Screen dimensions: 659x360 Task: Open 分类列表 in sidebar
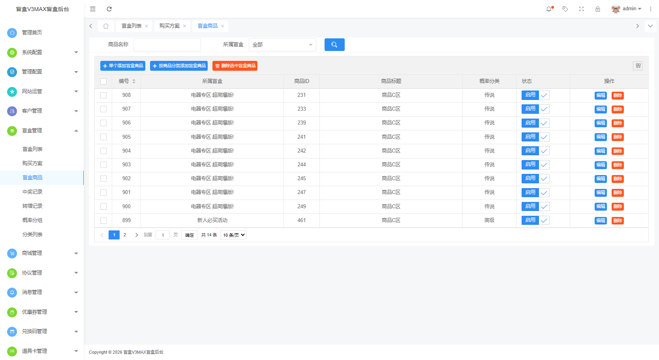pyautogui.click(x=32, y=235)
